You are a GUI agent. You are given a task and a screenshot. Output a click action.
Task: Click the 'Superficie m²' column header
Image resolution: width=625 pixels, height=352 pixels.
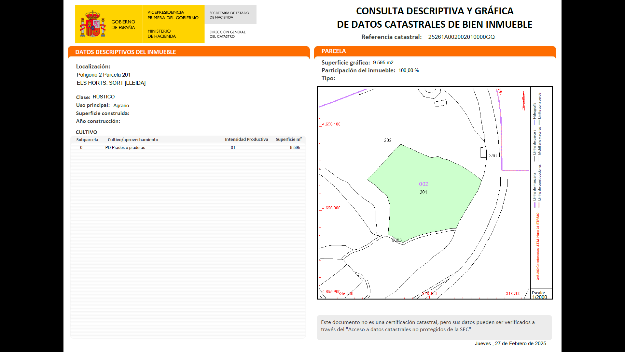tap(288, 139)
